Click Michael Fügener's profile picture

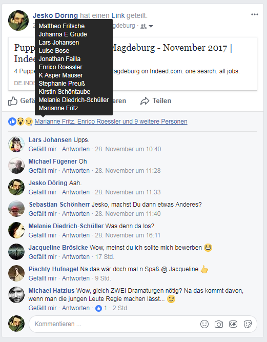point(16,166)
